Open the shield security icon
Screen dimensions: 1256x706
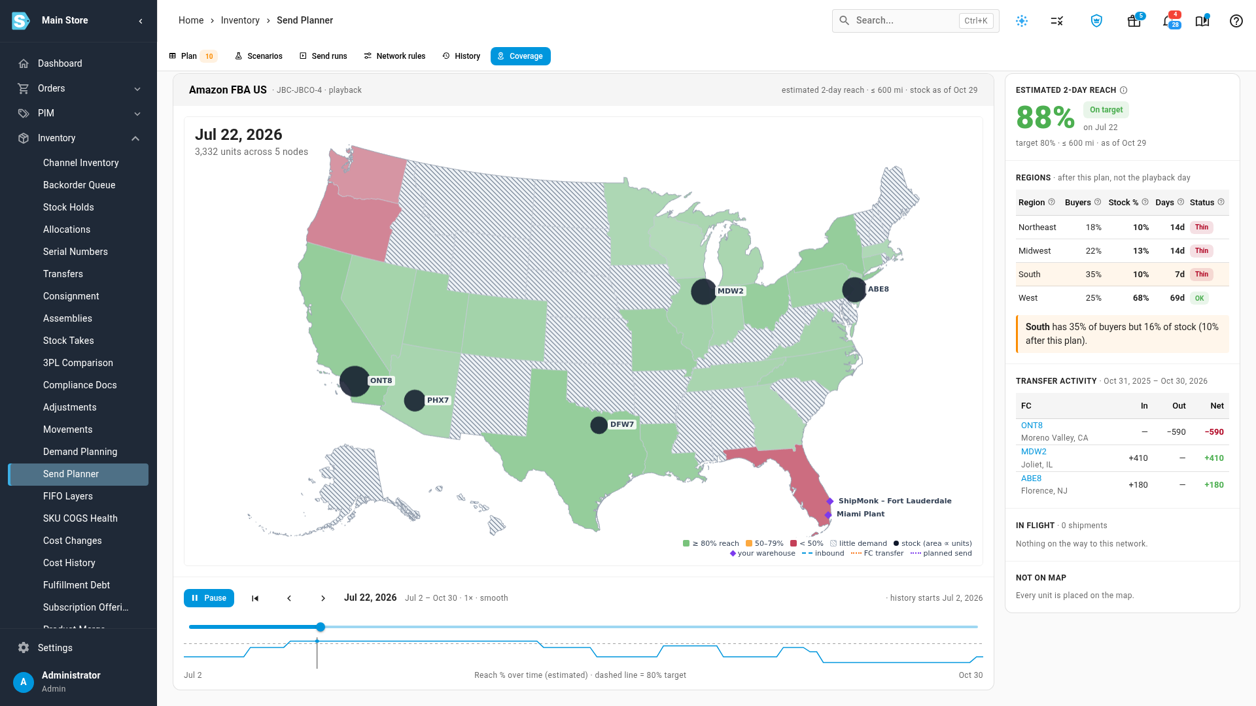point(1096,21)
